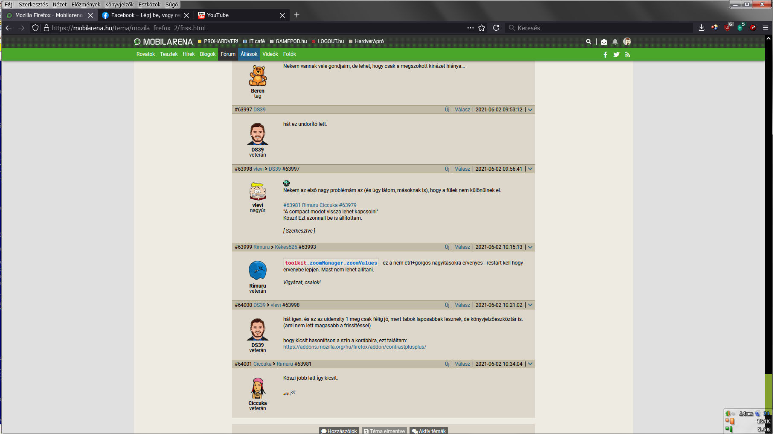The width and height of the screenshot is (773, 434).
Task: Open the notifications bell icon
Action: tap(615, 41)
